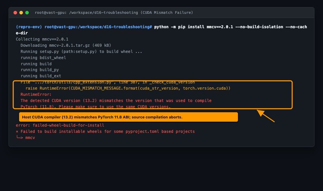The image size is (323, 191).
Task: Click the 'running build' output line
Action: coord(36,64)
